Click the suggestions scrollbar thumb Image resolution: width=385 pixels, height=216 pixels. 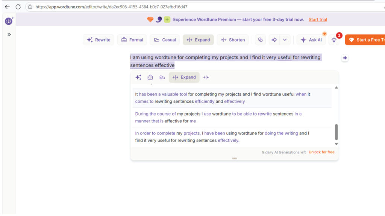pyautogui.click(x=336, y=132)
